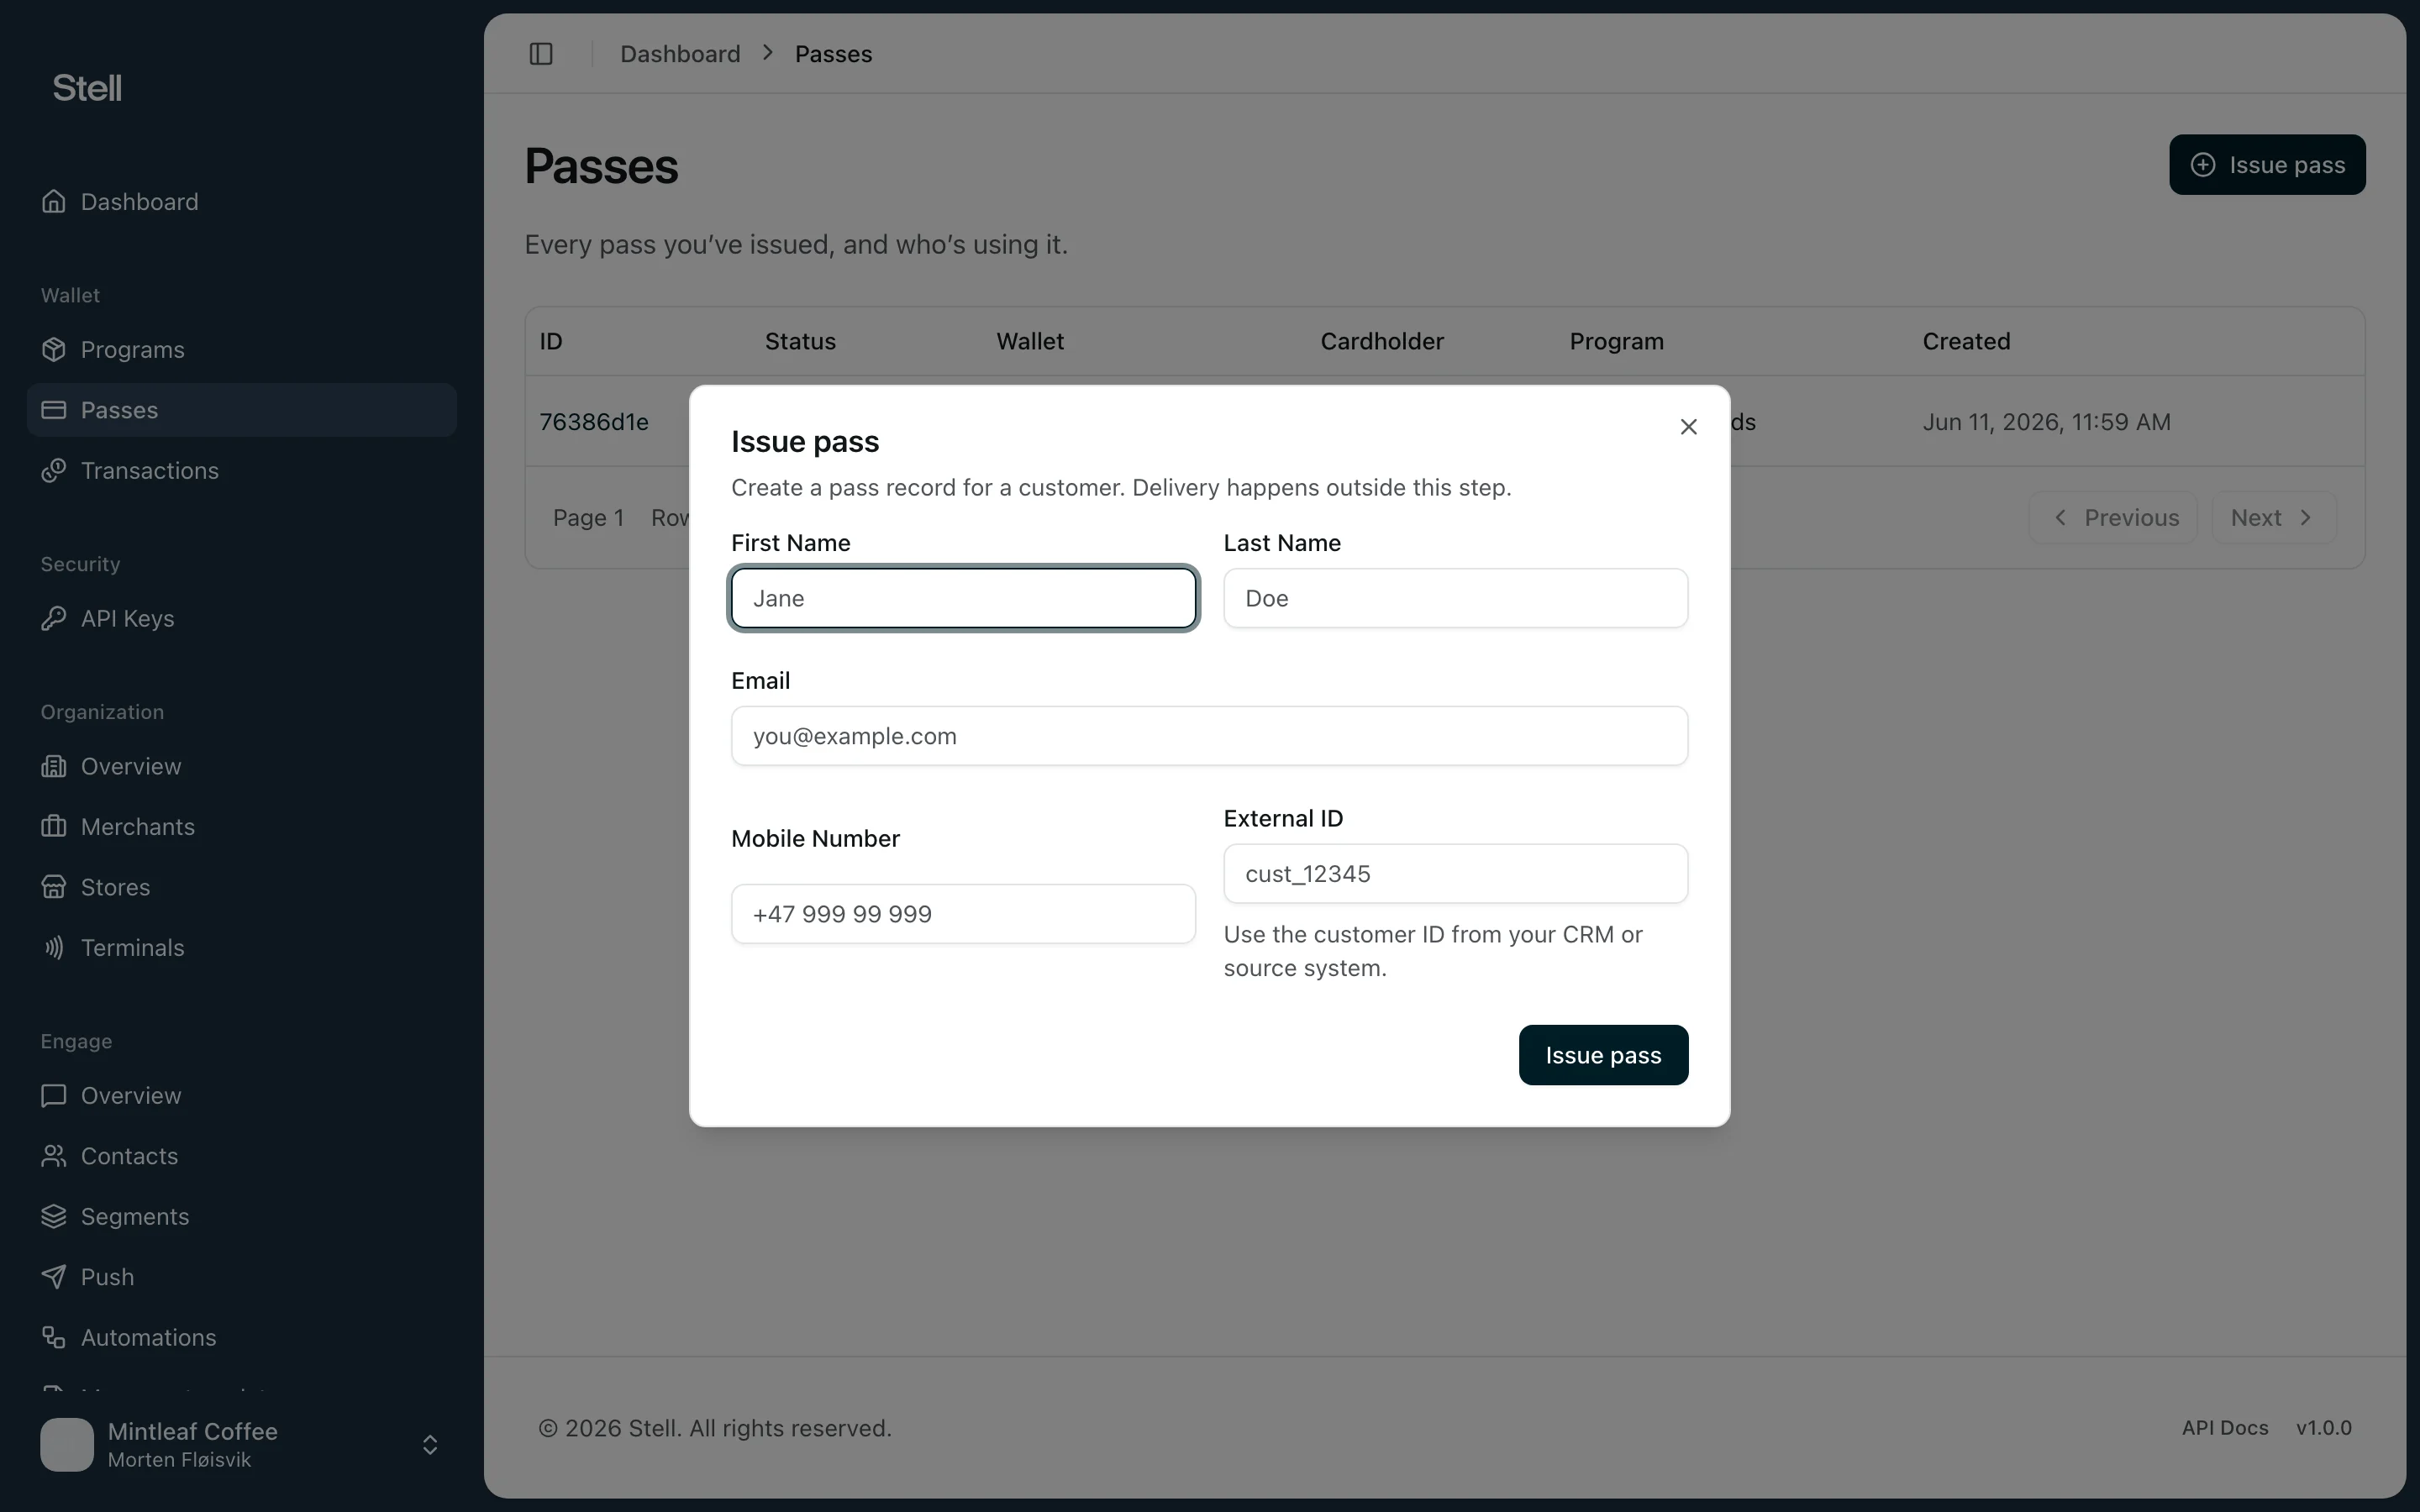Click the Programs box icon
Viewport: 2420px width, 1512px height.
(x=54, y=350)
